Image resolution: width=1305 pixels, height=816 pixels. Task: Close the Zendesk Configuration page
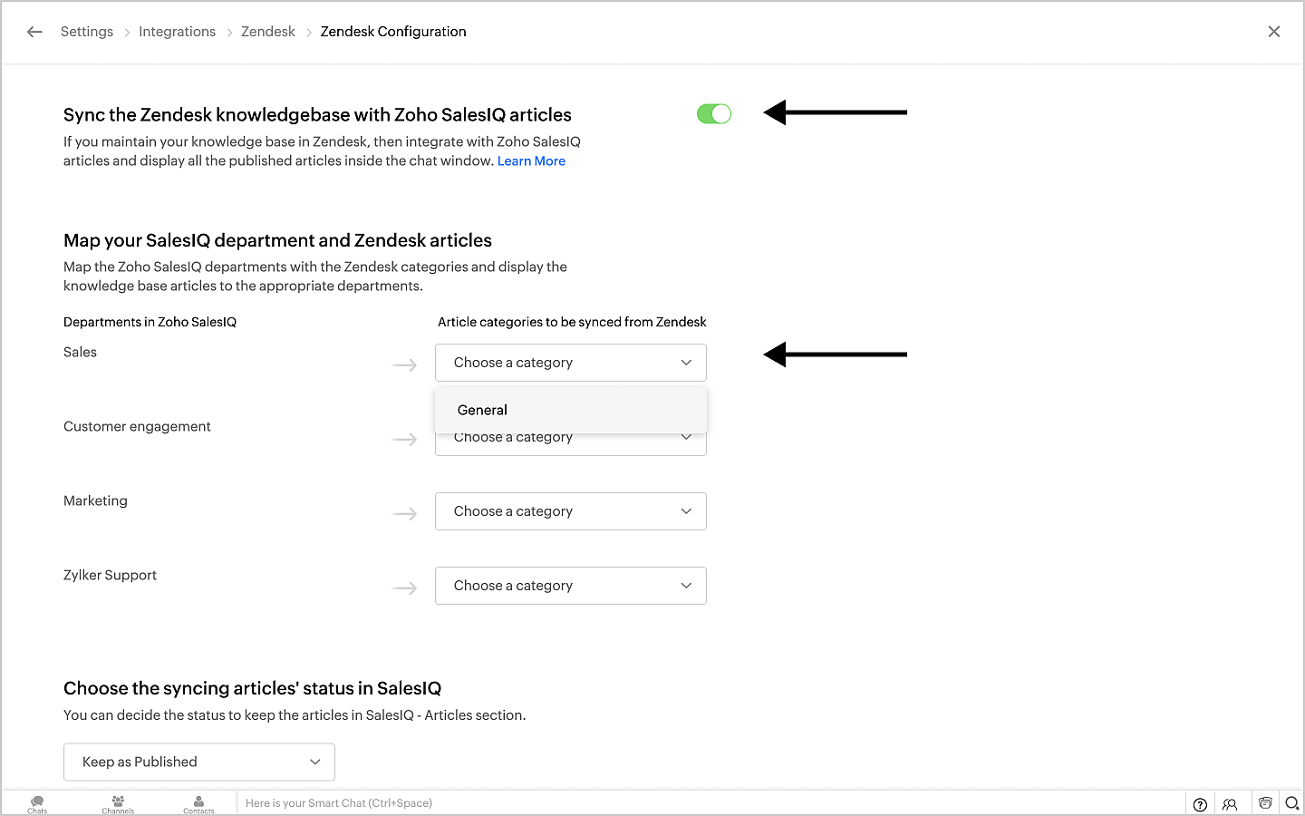[1274, 32]
